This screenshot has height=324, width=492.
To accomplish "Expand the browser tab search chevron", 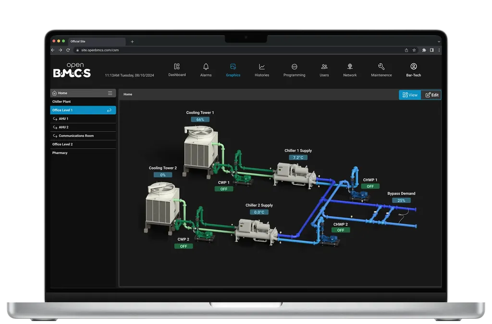I will tap(439, 42).
